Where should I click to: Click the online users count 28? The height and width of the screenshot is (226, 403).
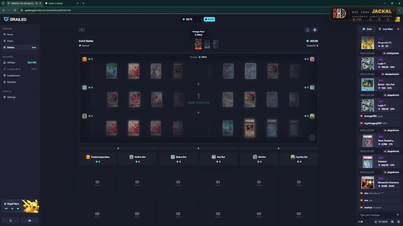coord(361,222)
